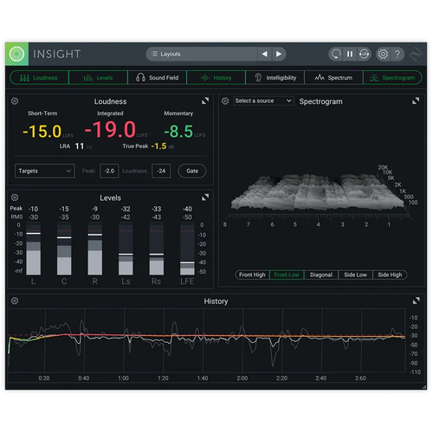
Task: Open global settings gear in header
Action: (383, 54)
